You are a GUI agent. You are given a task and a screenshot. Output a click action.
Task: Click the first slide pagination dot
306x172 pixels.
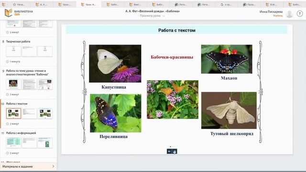(x=170, y=147)
